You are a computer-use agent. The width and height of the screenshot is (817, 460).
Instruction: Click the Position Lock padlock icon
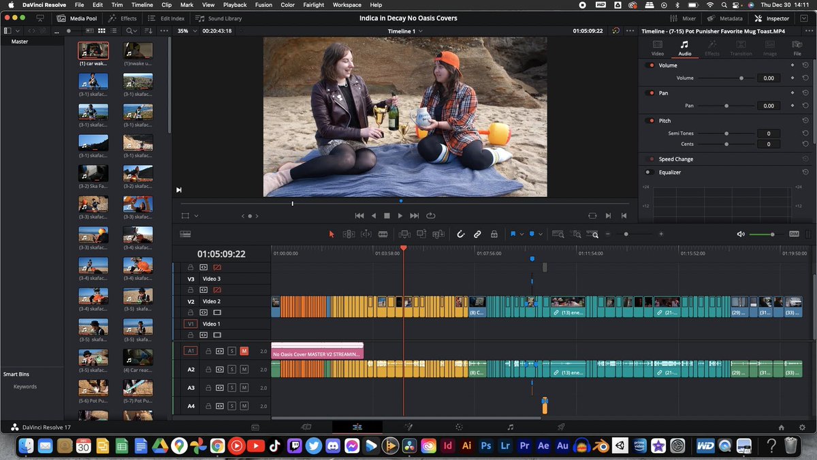(494, 234)
